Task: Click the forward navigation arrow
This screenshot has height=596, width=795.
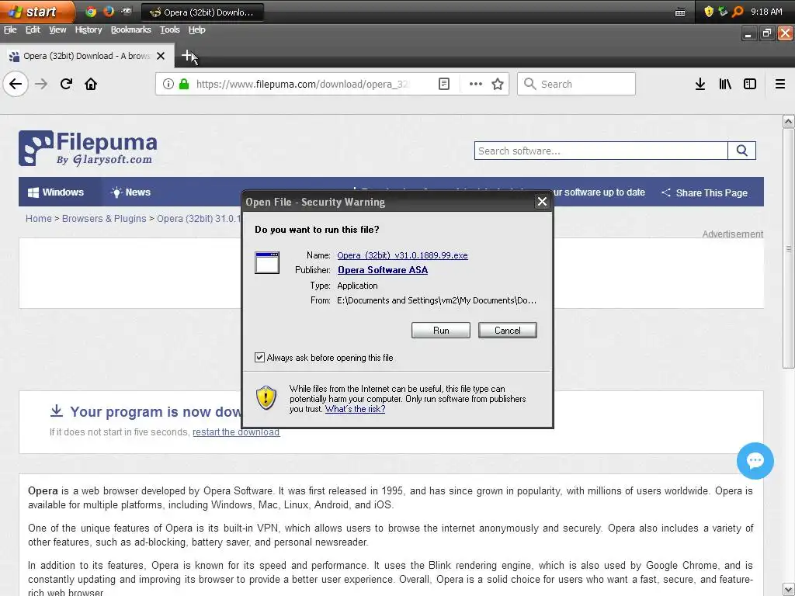Action: pos(41,84)
